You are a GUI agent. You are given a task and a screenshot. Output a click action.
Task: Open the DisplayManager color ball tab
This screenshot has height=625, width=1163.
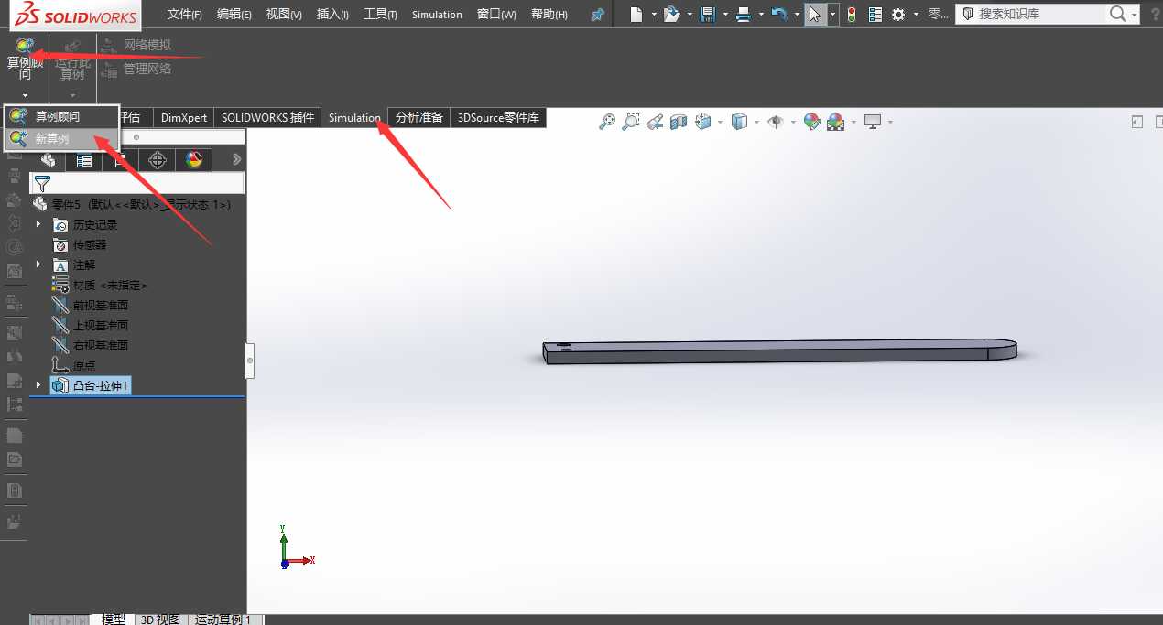(x=194, y=160)
